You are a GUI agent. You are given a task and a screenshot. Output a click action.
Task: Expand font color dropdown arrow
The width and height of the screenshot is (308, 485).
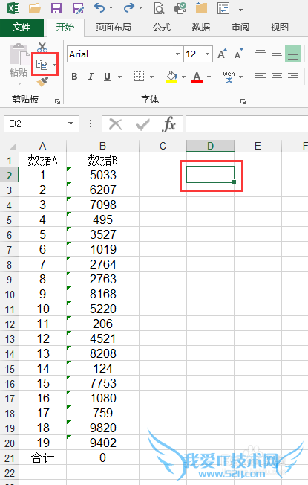tap(209, 77)
